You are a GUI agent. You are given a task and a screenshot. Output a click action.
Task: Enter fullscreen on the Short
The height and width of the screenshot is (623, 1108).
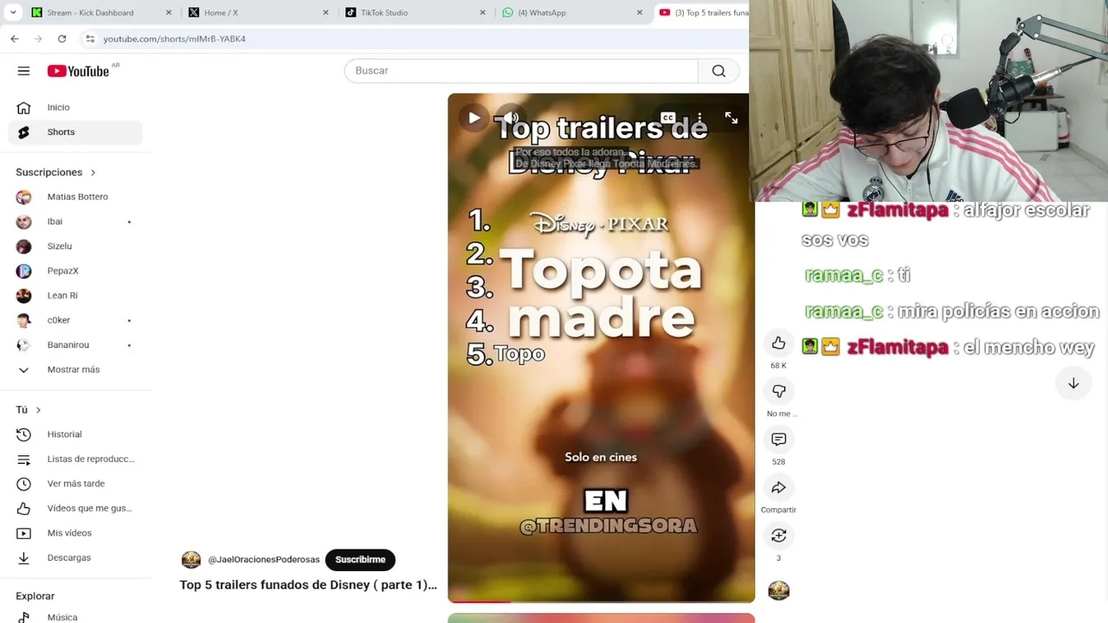pyautogui.click(x=731, y=118)
